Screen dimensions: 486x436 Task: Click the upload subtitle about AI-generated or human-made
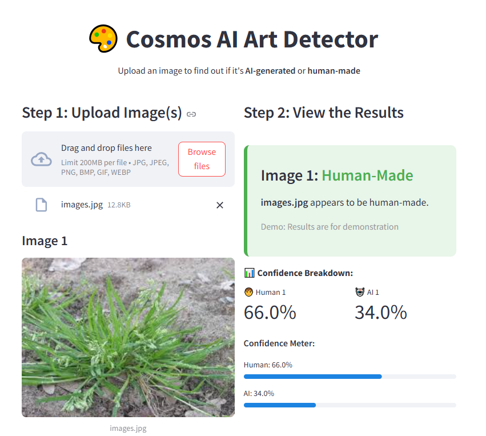pos(239,71)
